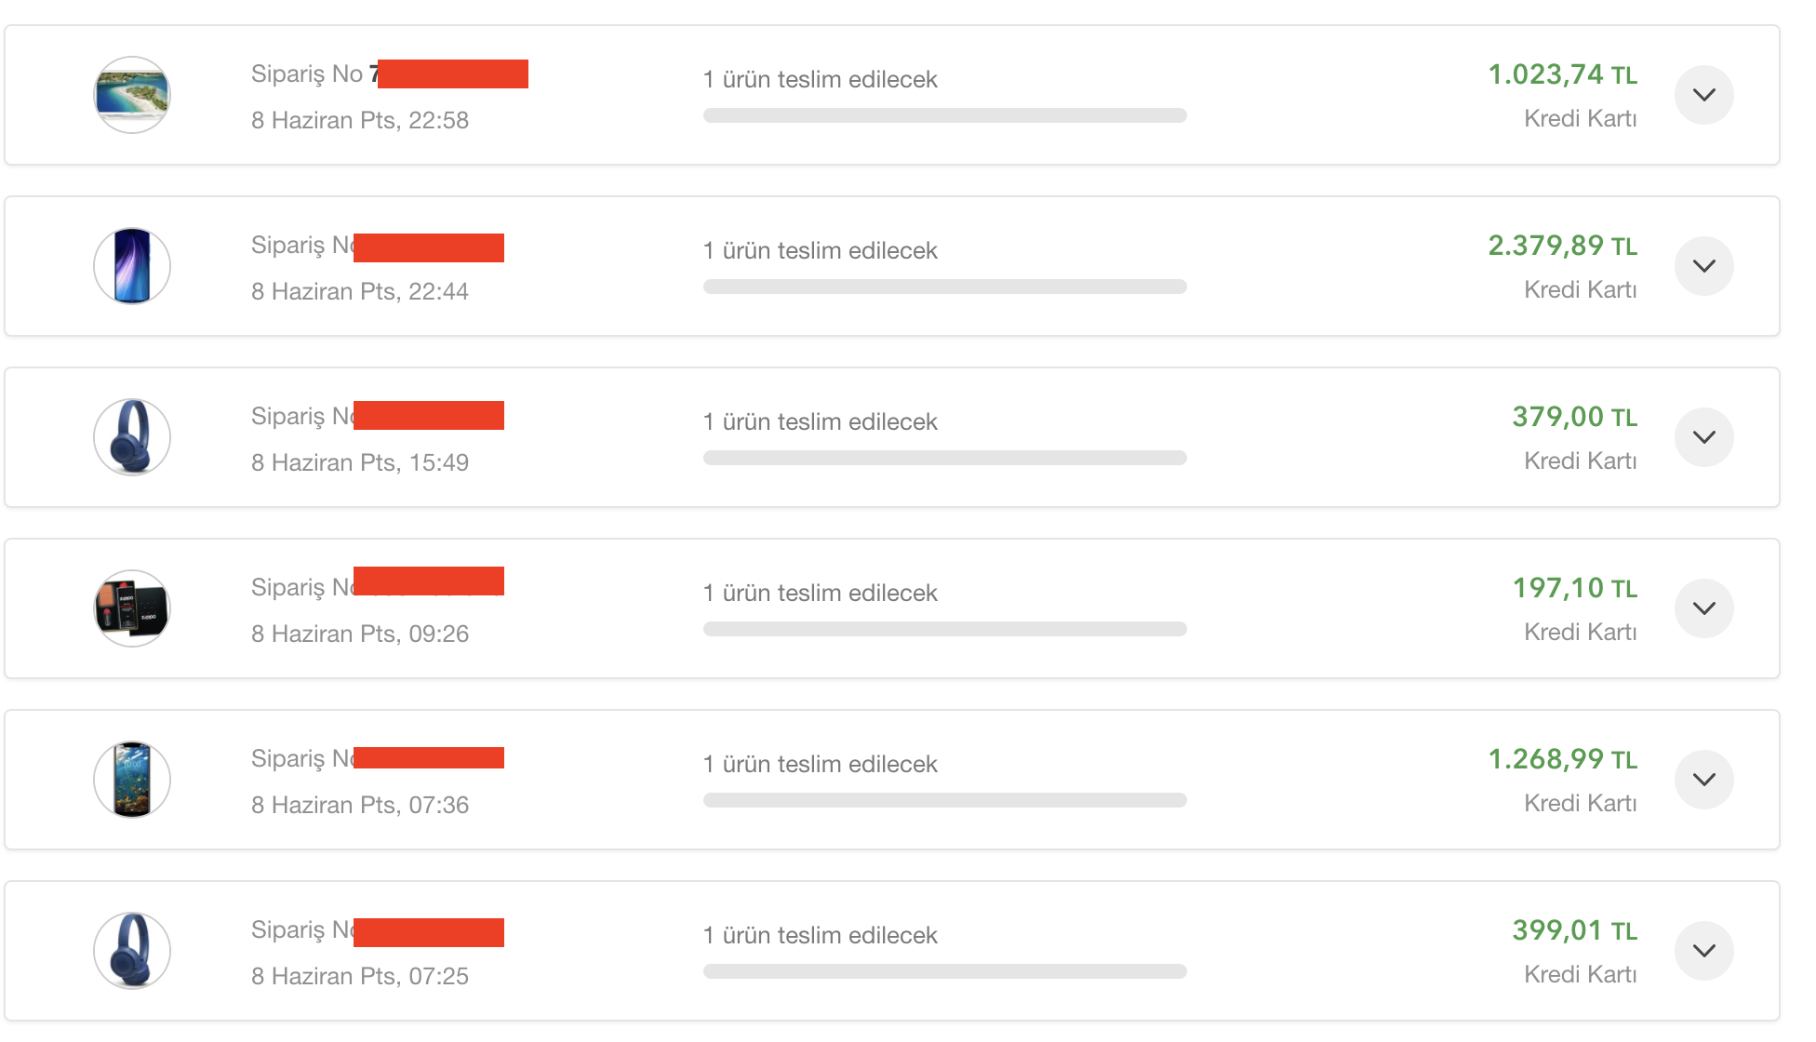Open the Zippo lighter product thumbnail
Image resolution: width=1816 pixels, height=1042 pixels.
[x=132, y=608]
